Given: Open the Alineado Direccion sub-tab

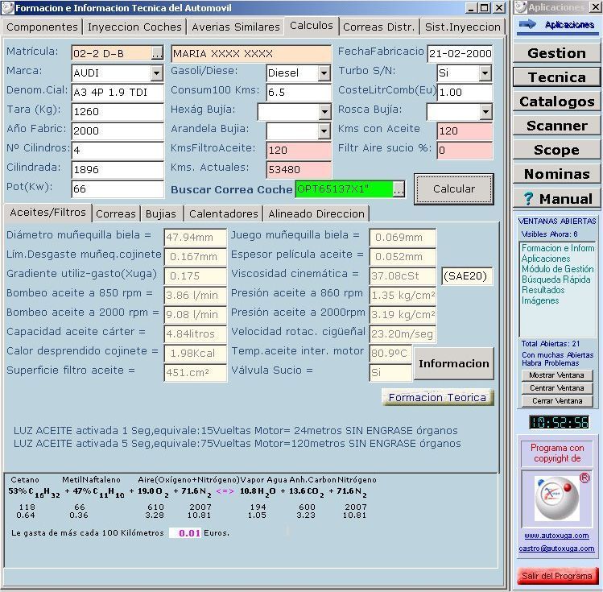Looking at the screenshot, I should click(x=316, y=214).
